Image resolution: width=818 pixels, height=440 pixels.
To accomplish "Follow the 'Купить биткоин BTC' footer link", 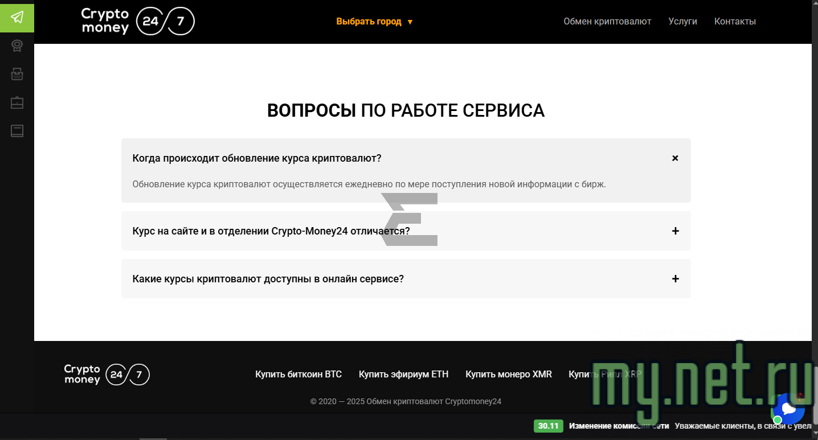I will pos(298,374).
